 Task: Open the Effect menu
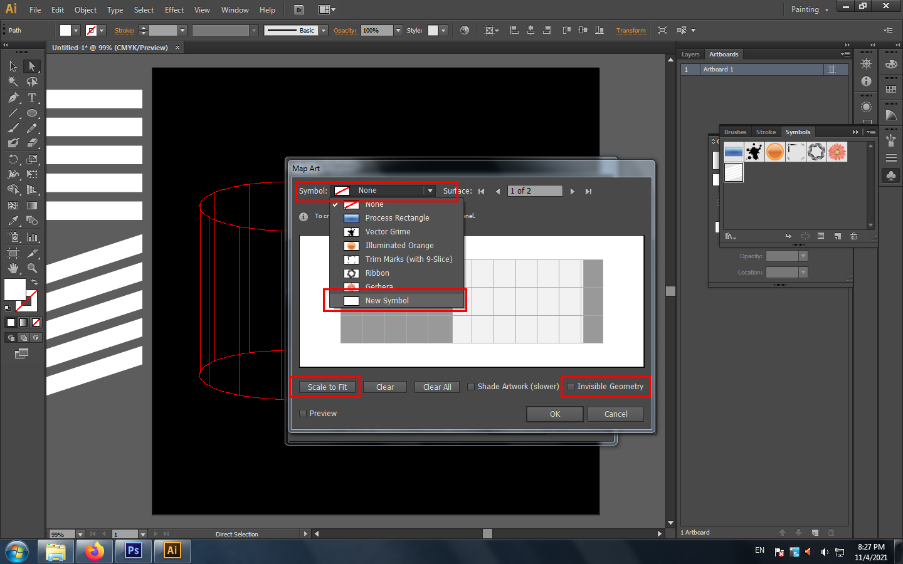174,10
